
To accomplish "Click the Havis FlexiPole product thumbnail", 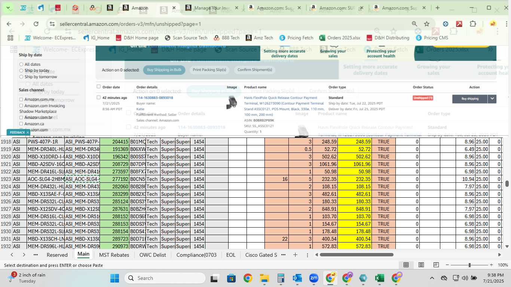I will (x=232, y=103).
